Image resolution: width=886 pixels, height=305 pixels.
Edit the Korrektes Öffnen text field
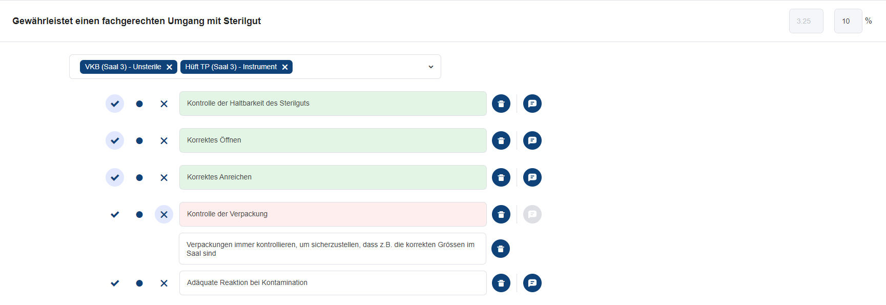(333, 140)
